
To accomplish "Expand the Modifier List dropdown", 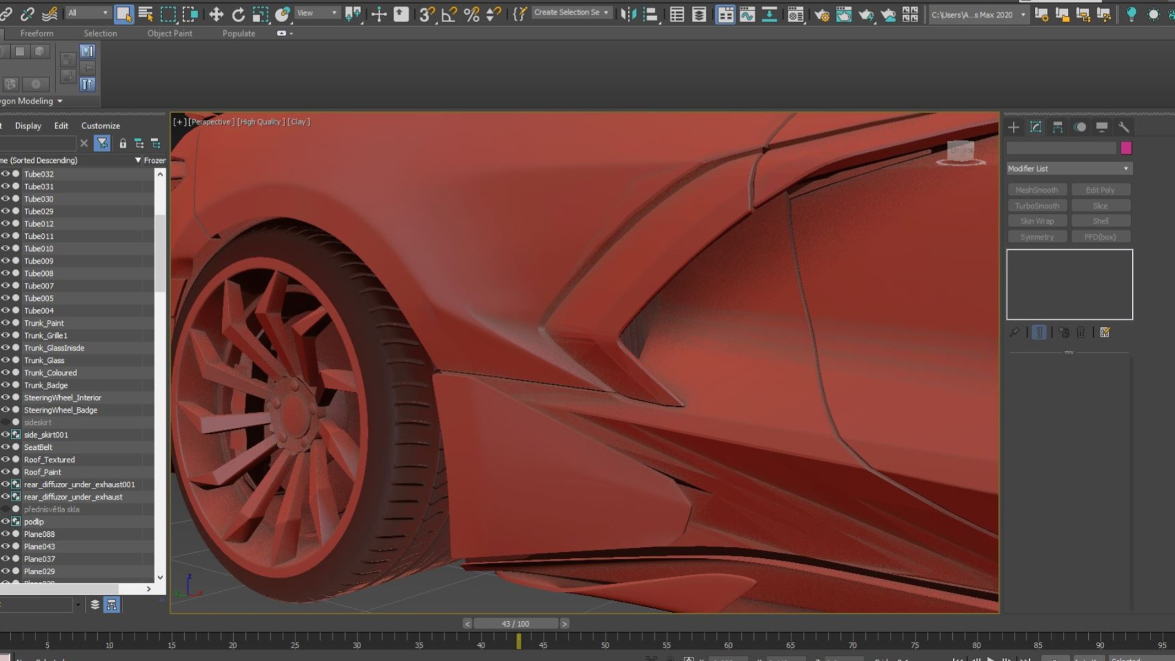I will click(x=1069, y=168).
